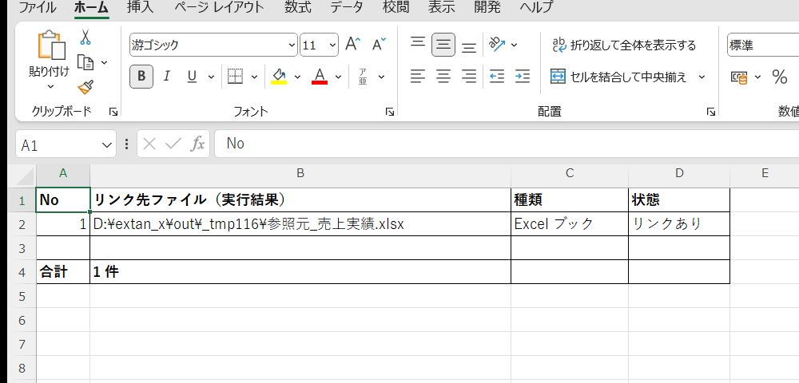Open accounting format dropdown arrow
The width and height of the screenshot is (799, 383).
click(757, 77)
